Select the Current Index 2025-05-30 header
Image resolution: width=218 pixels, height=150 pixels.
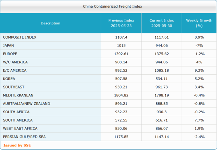coord(162,23)
